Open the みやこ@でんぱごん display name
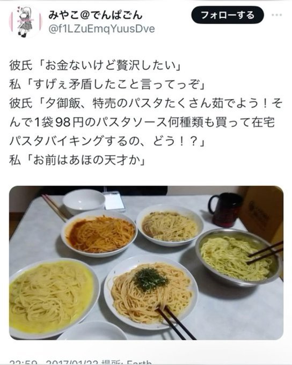The height and width of the screenshot is (365, 292). [95, 15]
